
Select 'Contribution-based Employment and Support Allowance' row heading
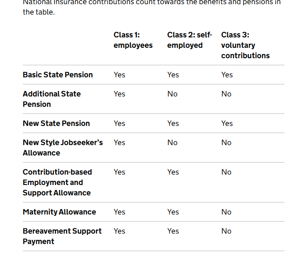pos(57,182)
